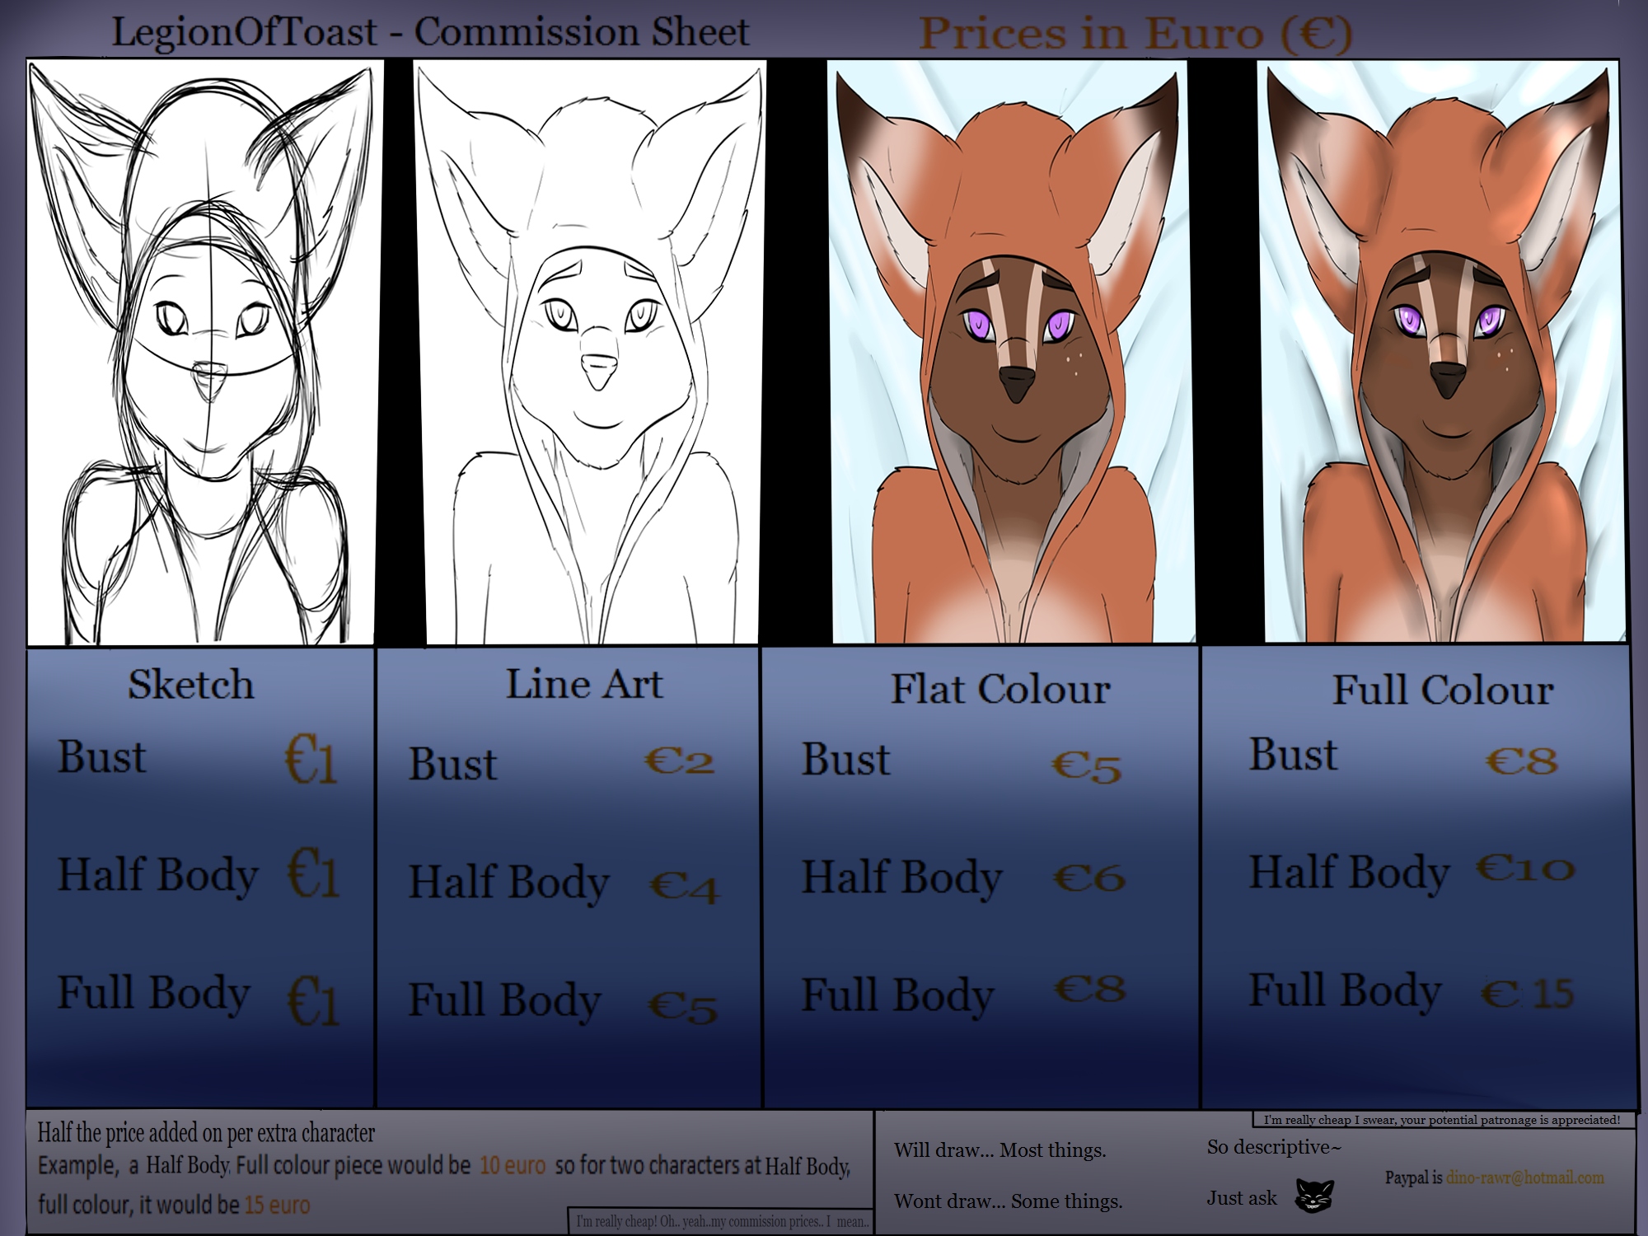
Task: Click the dino-rawr@hotmail.com PayPal email
Action: (1524, 1177)
